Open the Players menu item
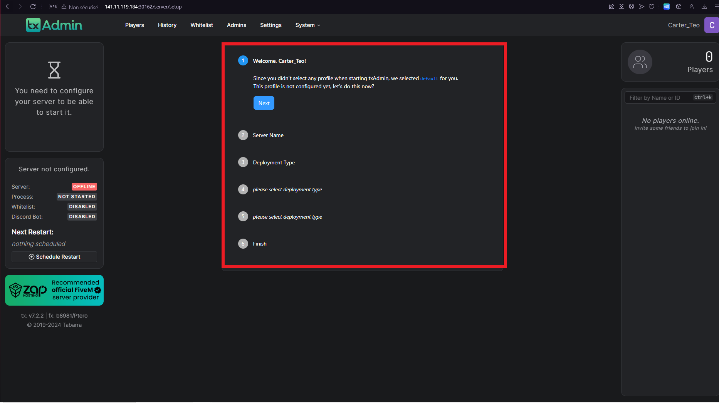Image resolution: width=719 pixels, height=403 pixels. tap(134, 25)
